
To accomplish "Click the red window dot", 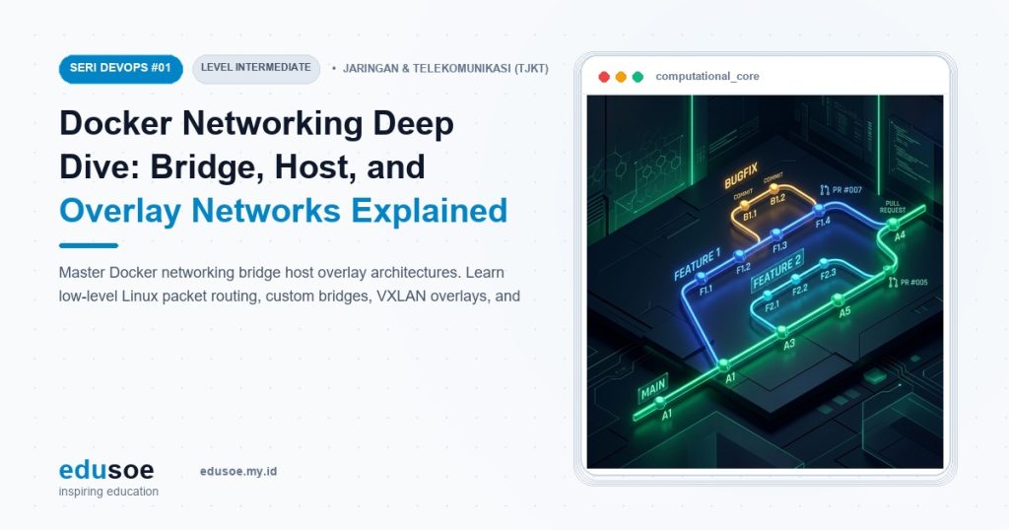I will point(604,77).
